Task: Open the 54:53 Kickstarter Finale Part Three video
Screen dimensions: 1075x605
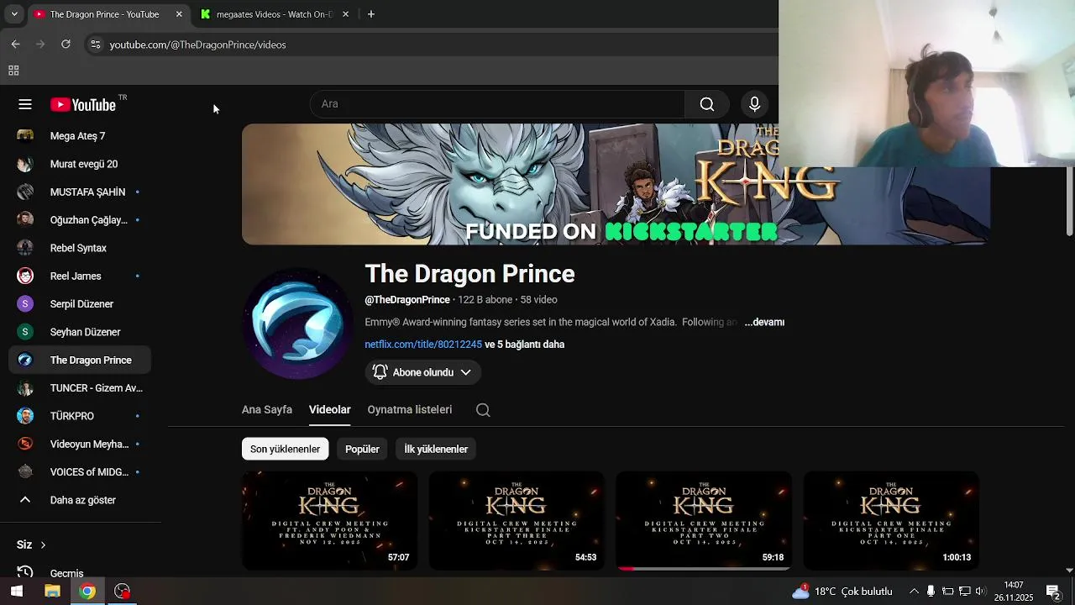Action: [x=517, y=521]
